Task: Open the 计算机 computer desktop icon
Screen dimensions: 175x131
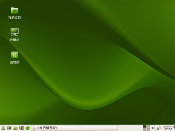Action: (x=15, y=32)
